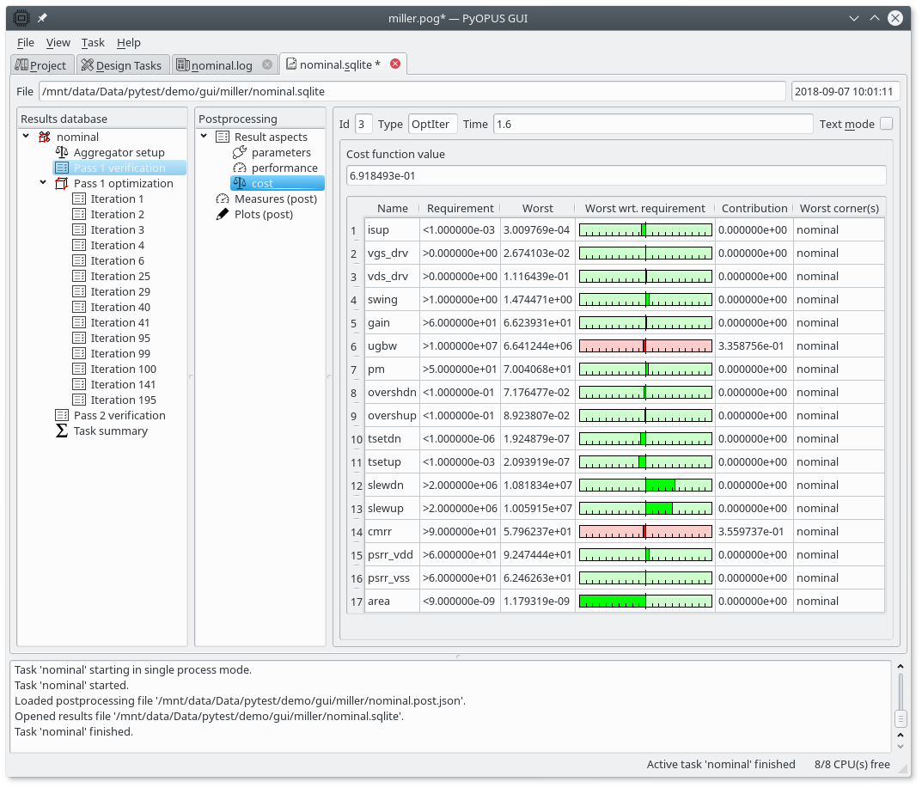Screen dimensions: 922x788
Task: Click the Pass 1 optimization red cube icon
Action: (x=62, y=183)
